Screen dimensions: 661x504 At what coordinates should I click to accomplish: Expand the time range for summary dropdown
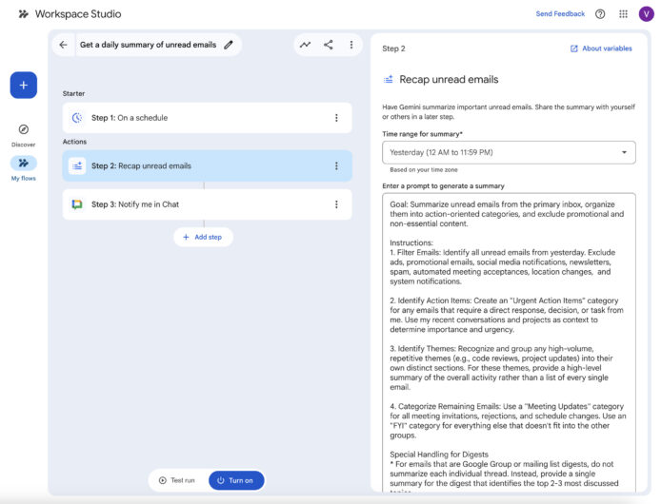[x=509, y=152]
